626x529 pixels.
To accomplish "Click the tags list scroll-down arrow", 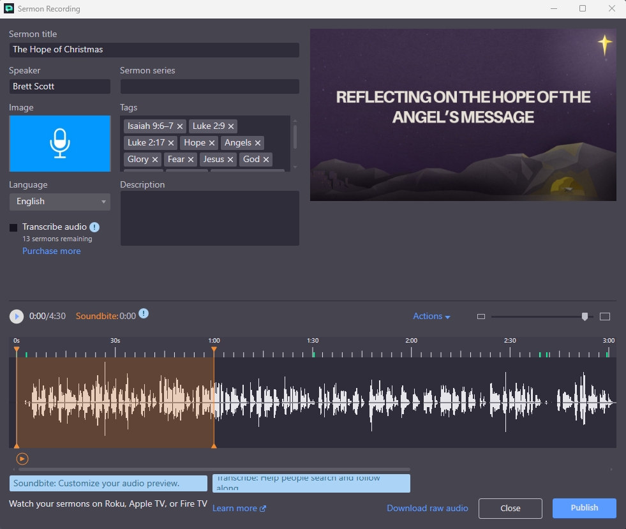I will click(295, 167).
